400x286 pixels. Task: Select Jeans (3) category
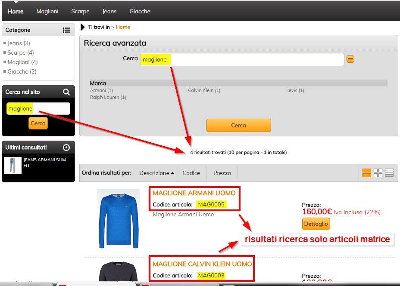(x=19, y=43)
